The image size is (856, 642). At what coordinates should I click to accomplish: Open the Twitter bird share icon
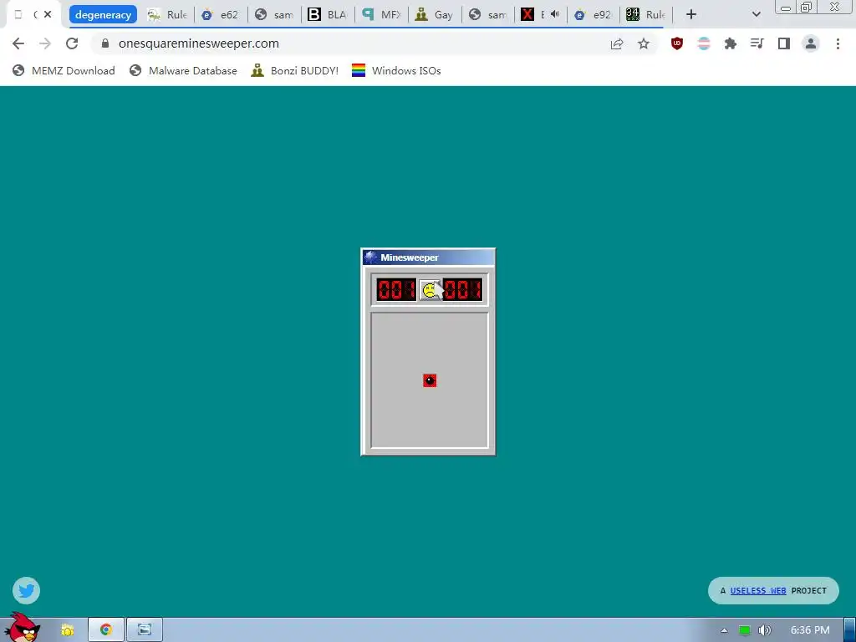click(26, 590)
